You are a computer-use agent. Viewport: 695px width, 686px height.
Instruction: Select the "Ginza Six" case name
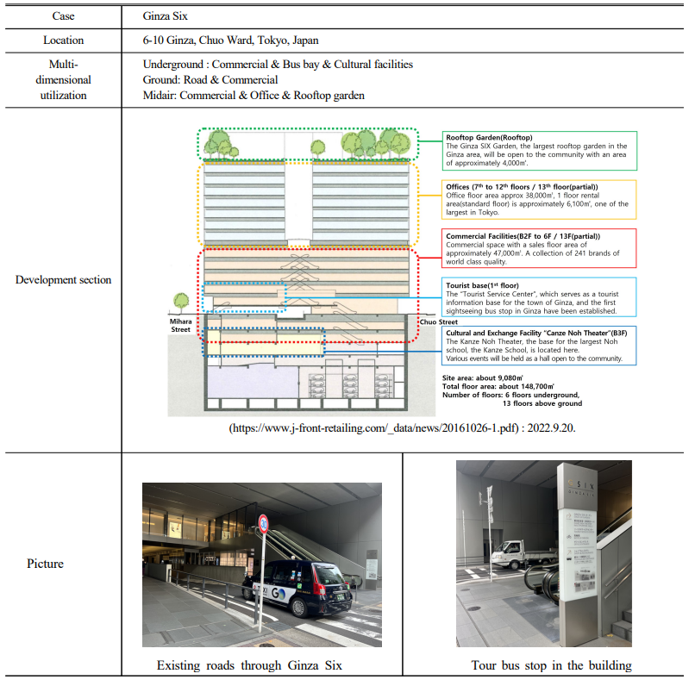(165, 16)
